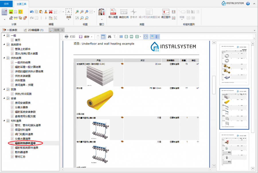Open the 保存 save dropdown arrow

tap(91, 37)
